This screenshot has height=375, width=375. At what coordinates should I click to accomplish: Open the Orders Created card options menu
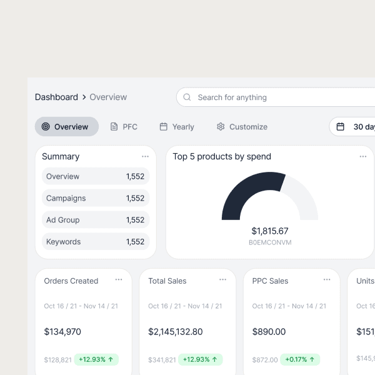point(119,279)
